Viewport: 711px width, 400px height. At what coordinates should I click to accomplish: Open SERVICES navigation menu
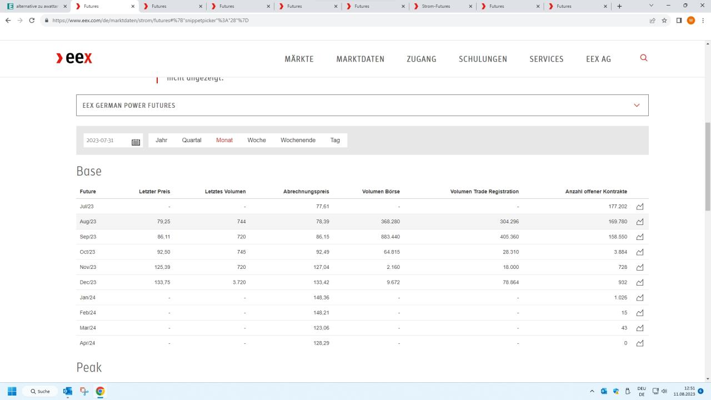547,59
